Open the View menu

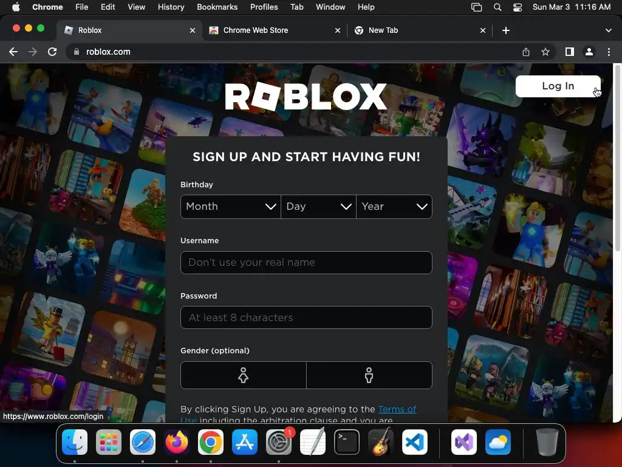click(136, 7)
